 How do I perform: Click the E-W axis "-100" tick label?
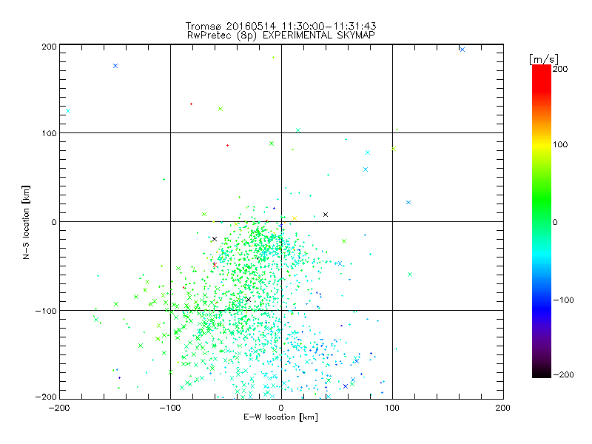tap(170, 408)
